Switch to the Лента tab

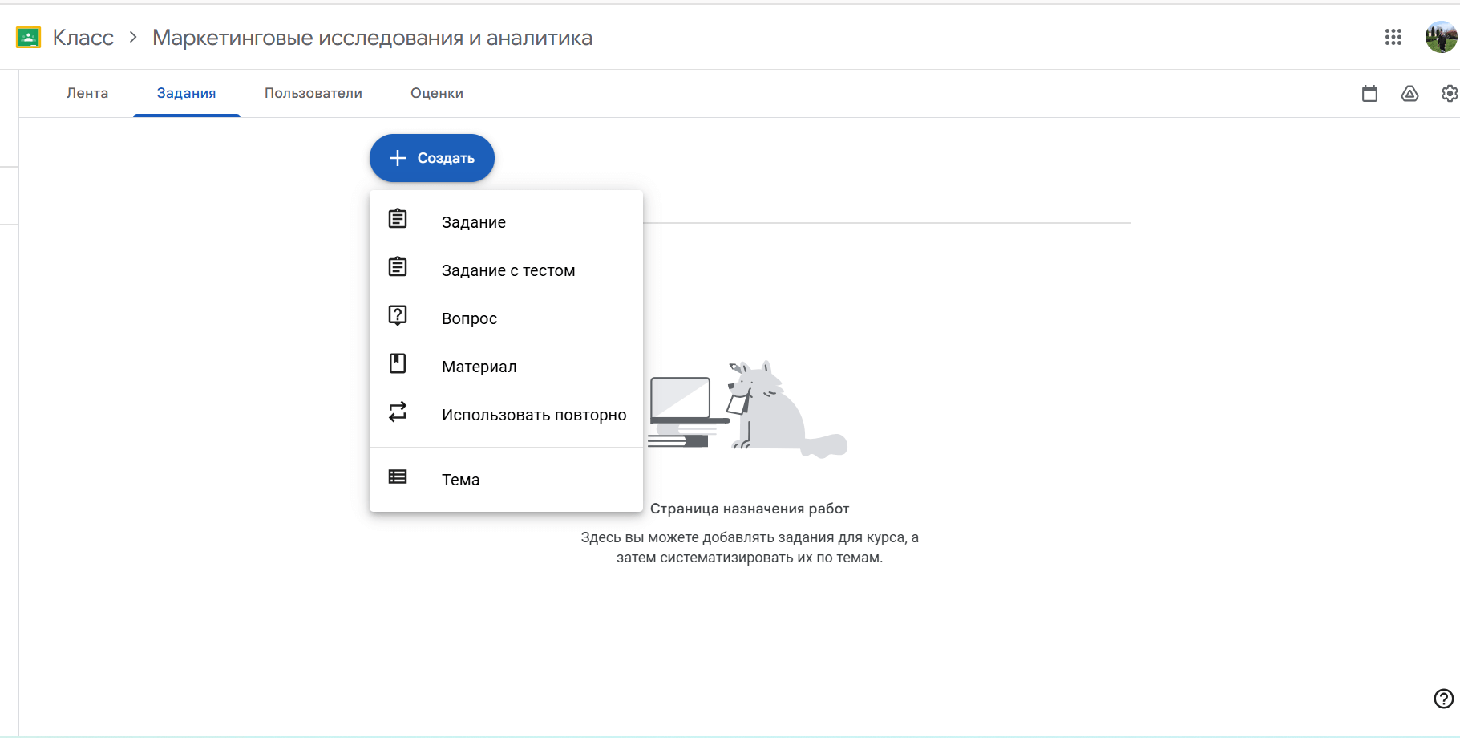pos(88,93)
